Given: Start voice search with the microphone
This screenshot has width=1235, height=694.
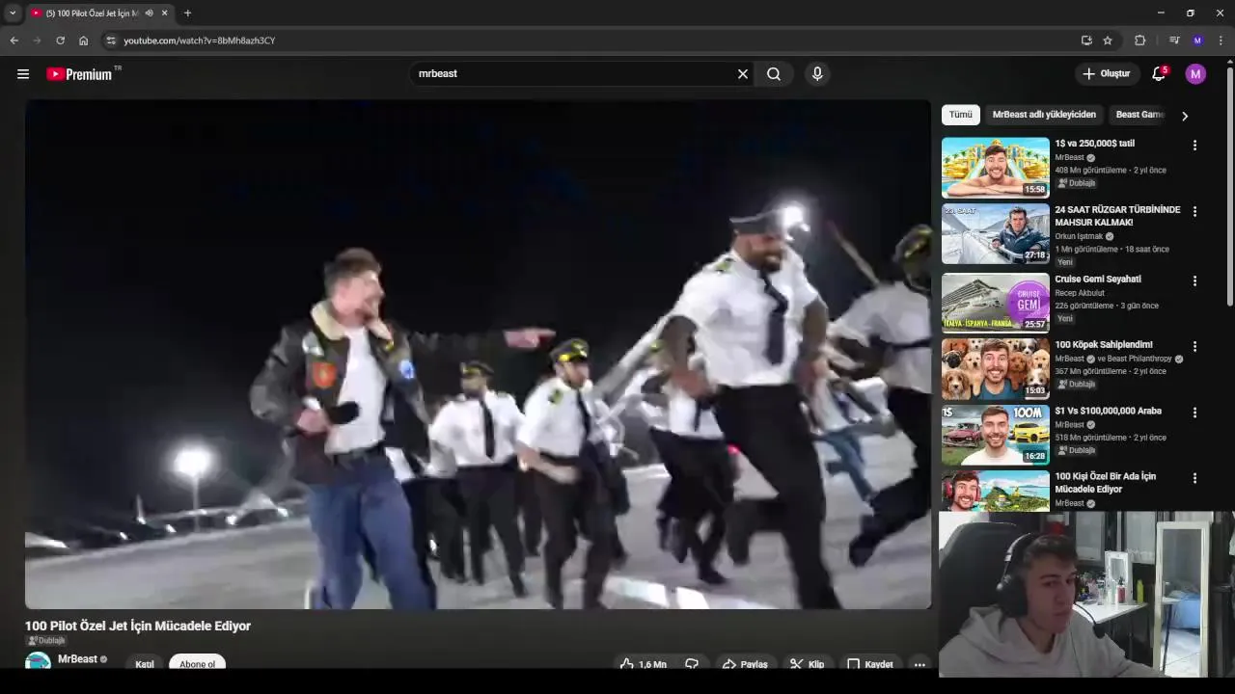Looking at the screenshot, I should click(817, 74).
